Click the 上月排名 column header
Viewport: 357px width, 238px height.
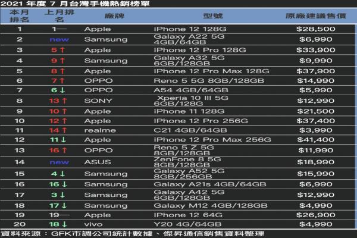click(x=59, y=16)
